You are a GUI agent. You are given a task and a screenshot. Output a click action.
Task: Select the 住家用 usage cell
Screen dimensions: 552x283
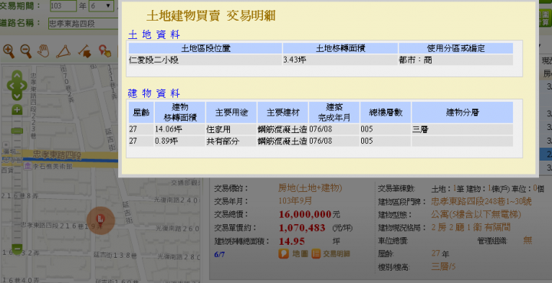point(232,129)
